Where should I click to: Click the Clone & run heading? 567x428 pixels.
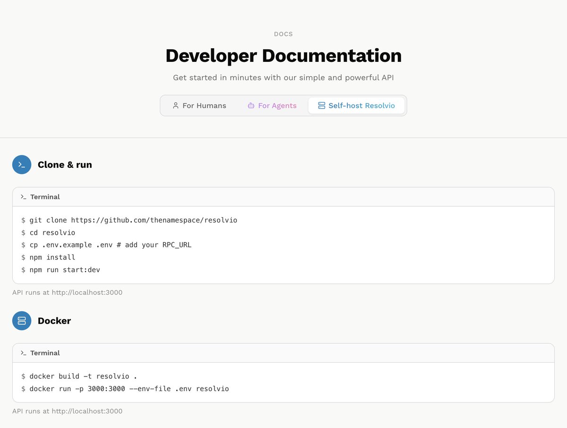click(x=65, y=164)
